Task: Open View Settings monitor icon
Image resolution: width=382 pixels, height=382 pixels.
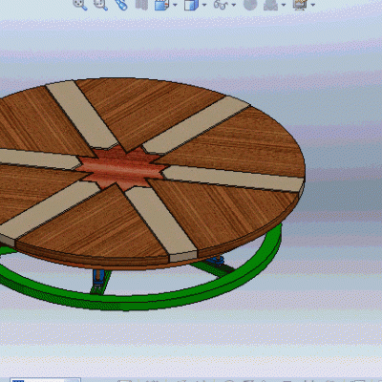Action: [300, 5]
